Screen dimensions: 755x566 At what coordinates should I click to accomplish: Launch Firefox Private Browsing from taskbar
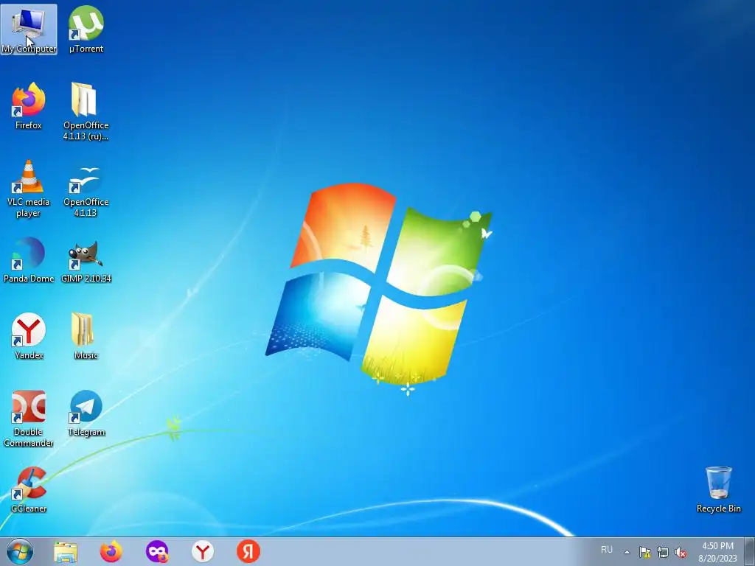(x=157, y=551)
